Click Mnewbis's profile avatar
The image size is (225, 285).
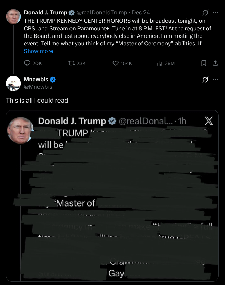[x=13, y=83]
